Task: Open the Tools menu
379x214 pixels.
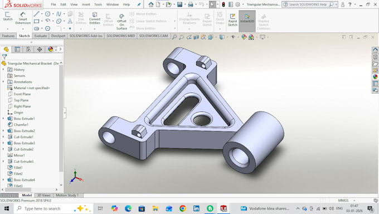Action: pos(98,4)
